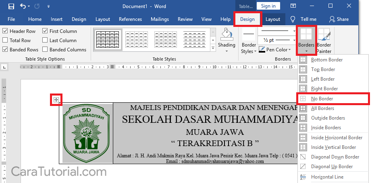Uncheck the First Column checkbox
The image size is (372, 183).
45,31
